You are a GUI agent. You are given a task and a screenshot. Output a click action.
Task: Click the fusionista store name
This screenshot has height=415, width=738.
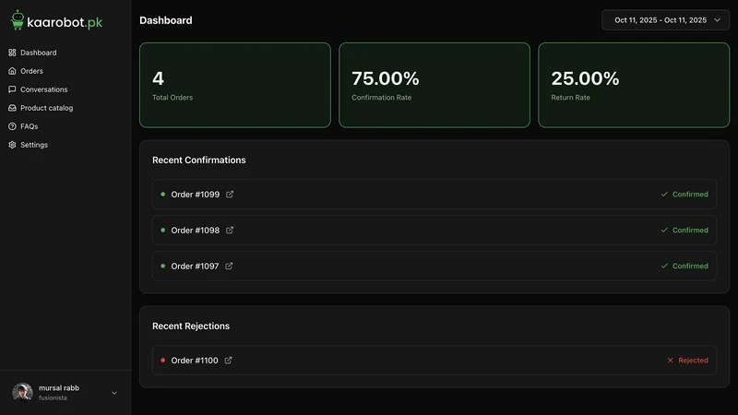53,398
